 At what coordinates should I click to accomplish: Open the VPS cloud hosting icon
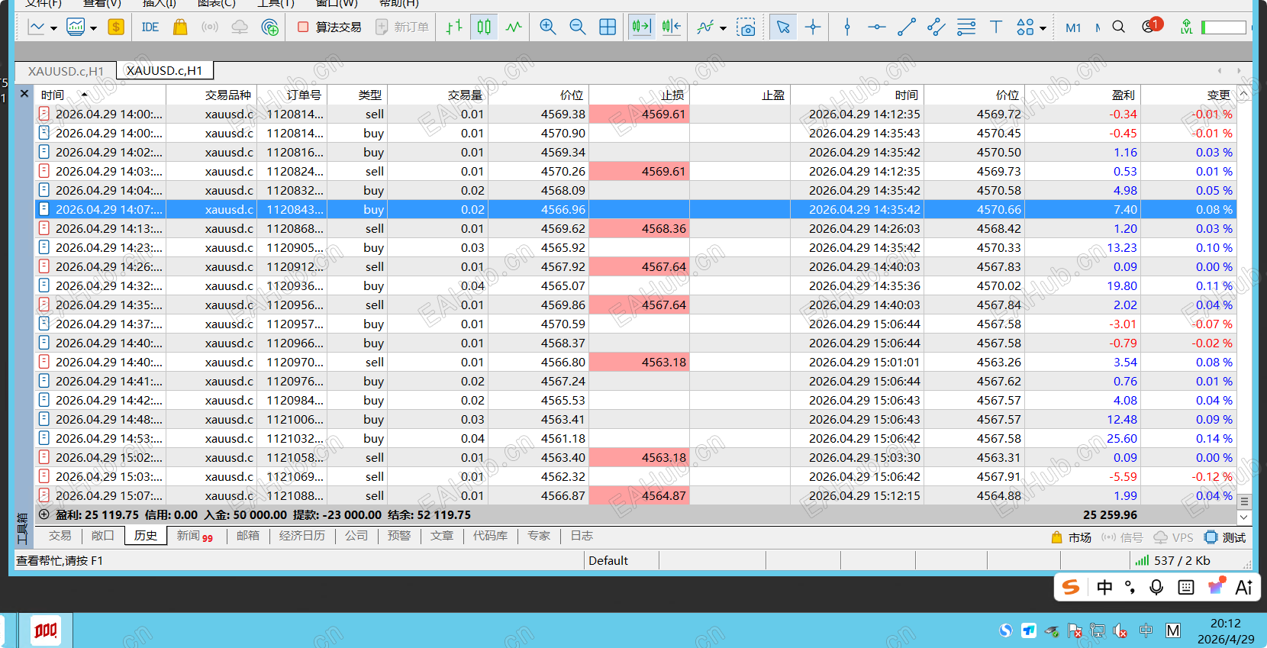coord(240,27)
